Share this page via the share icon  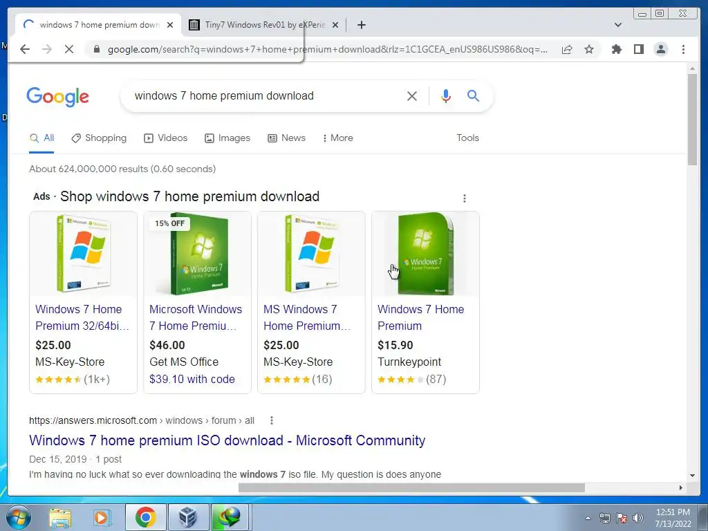pyautogui.click(x=567, y=49)
